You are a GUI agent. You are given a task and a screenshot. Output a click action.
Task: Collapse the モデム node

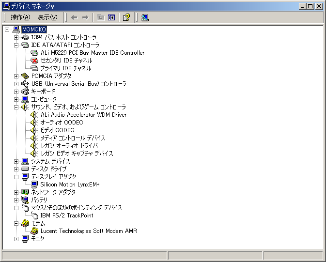point(16,223)
